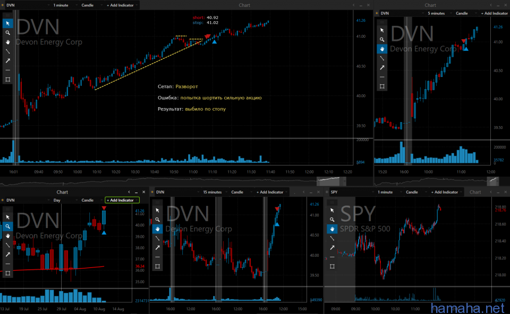Screen dimensions: 510x314
Task: Click the highlighted Add Indicator in the Day chart
Action: [122, 200]
